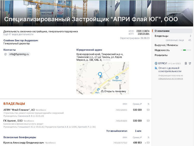
Task: Click the registration date Зарегистрирован 29.09.23
Action: pyautogui.click(x=135, y=38)
